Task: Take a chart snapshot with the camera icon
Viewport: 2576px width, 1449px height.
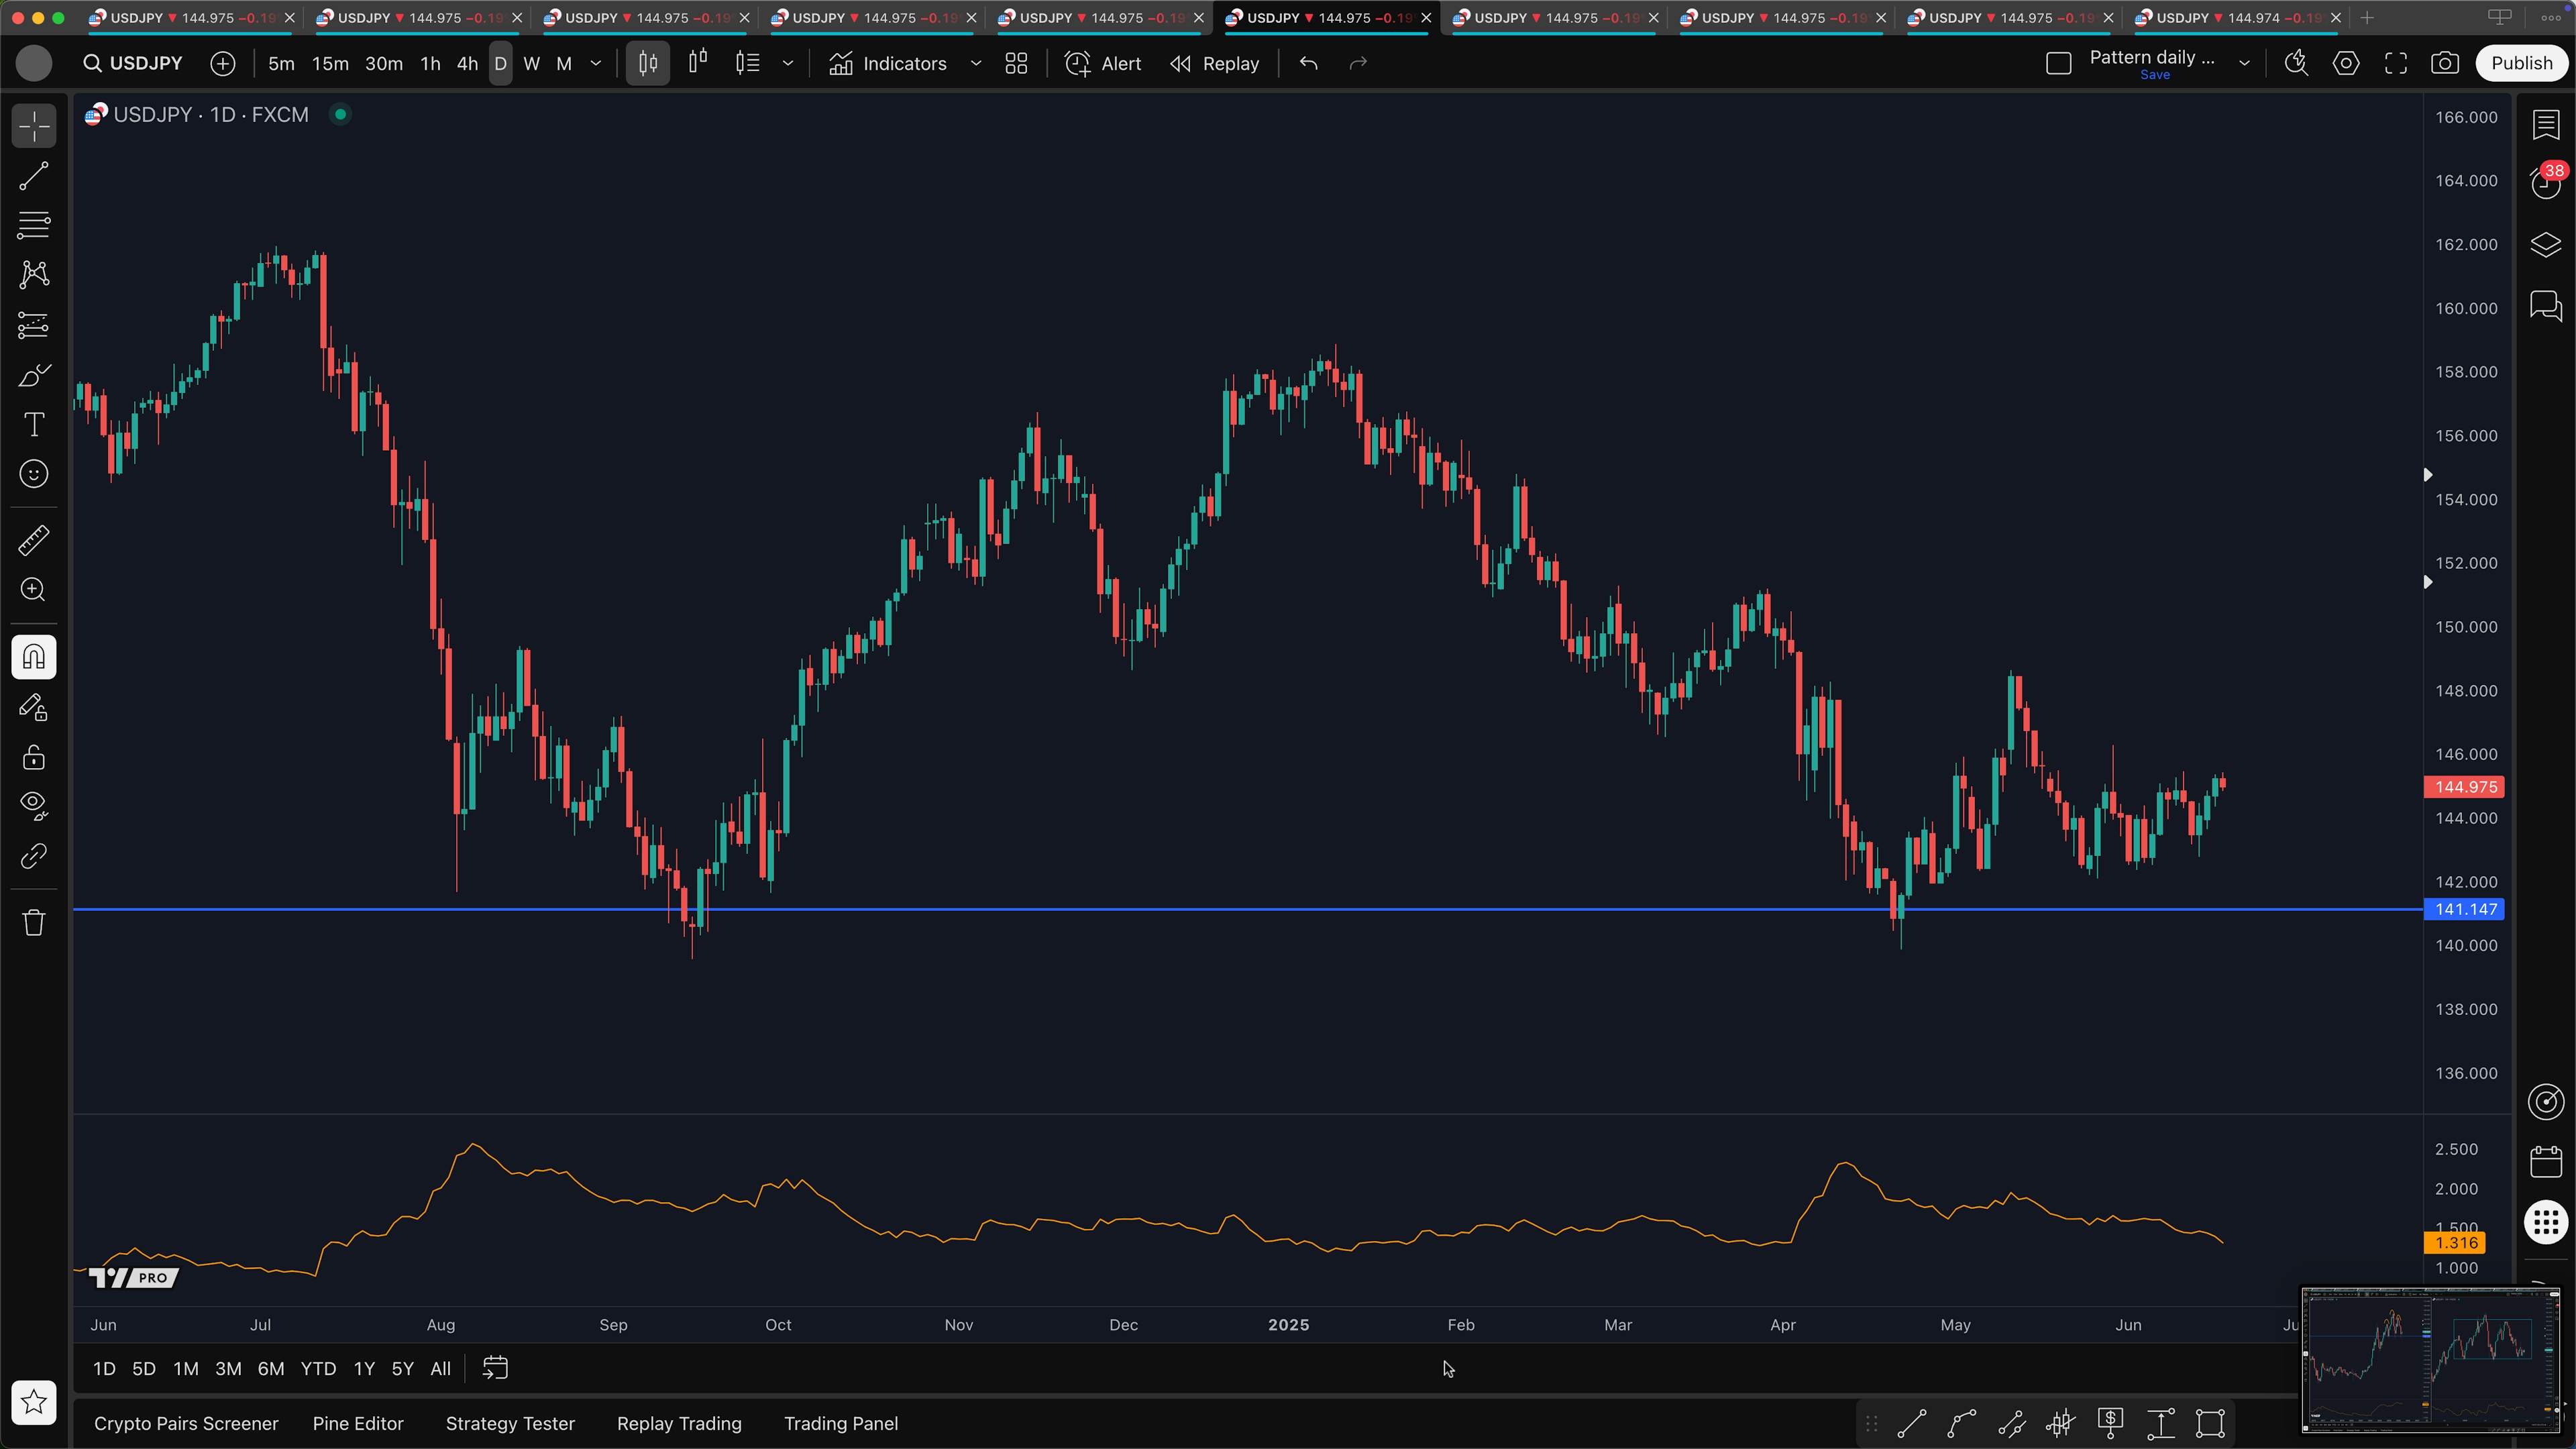Action: coord(2444,64)
